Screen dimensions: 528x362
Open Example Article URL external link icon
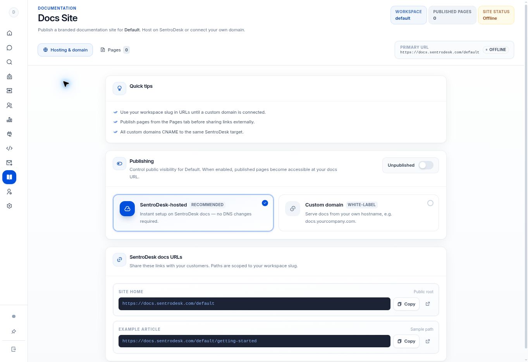click(x=428, y=341)
